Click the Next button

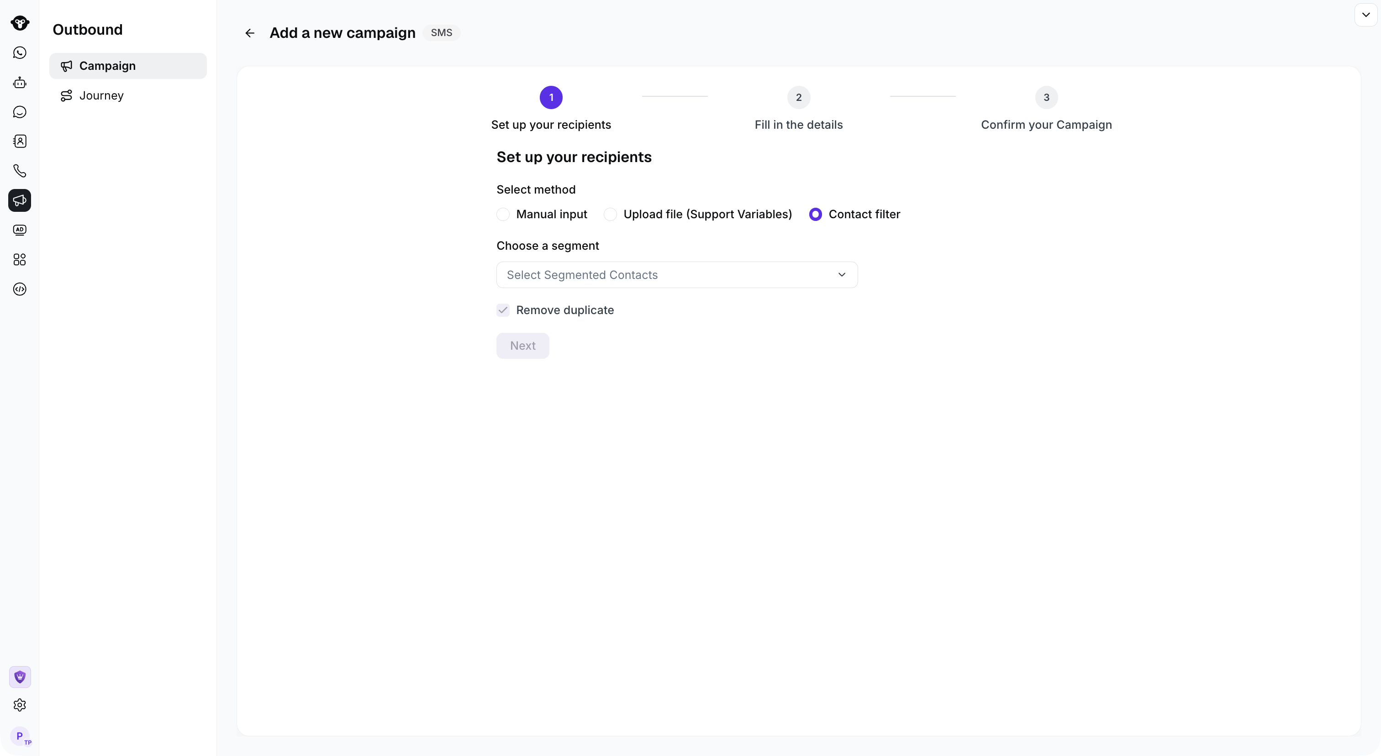click(x=523, y=346)
